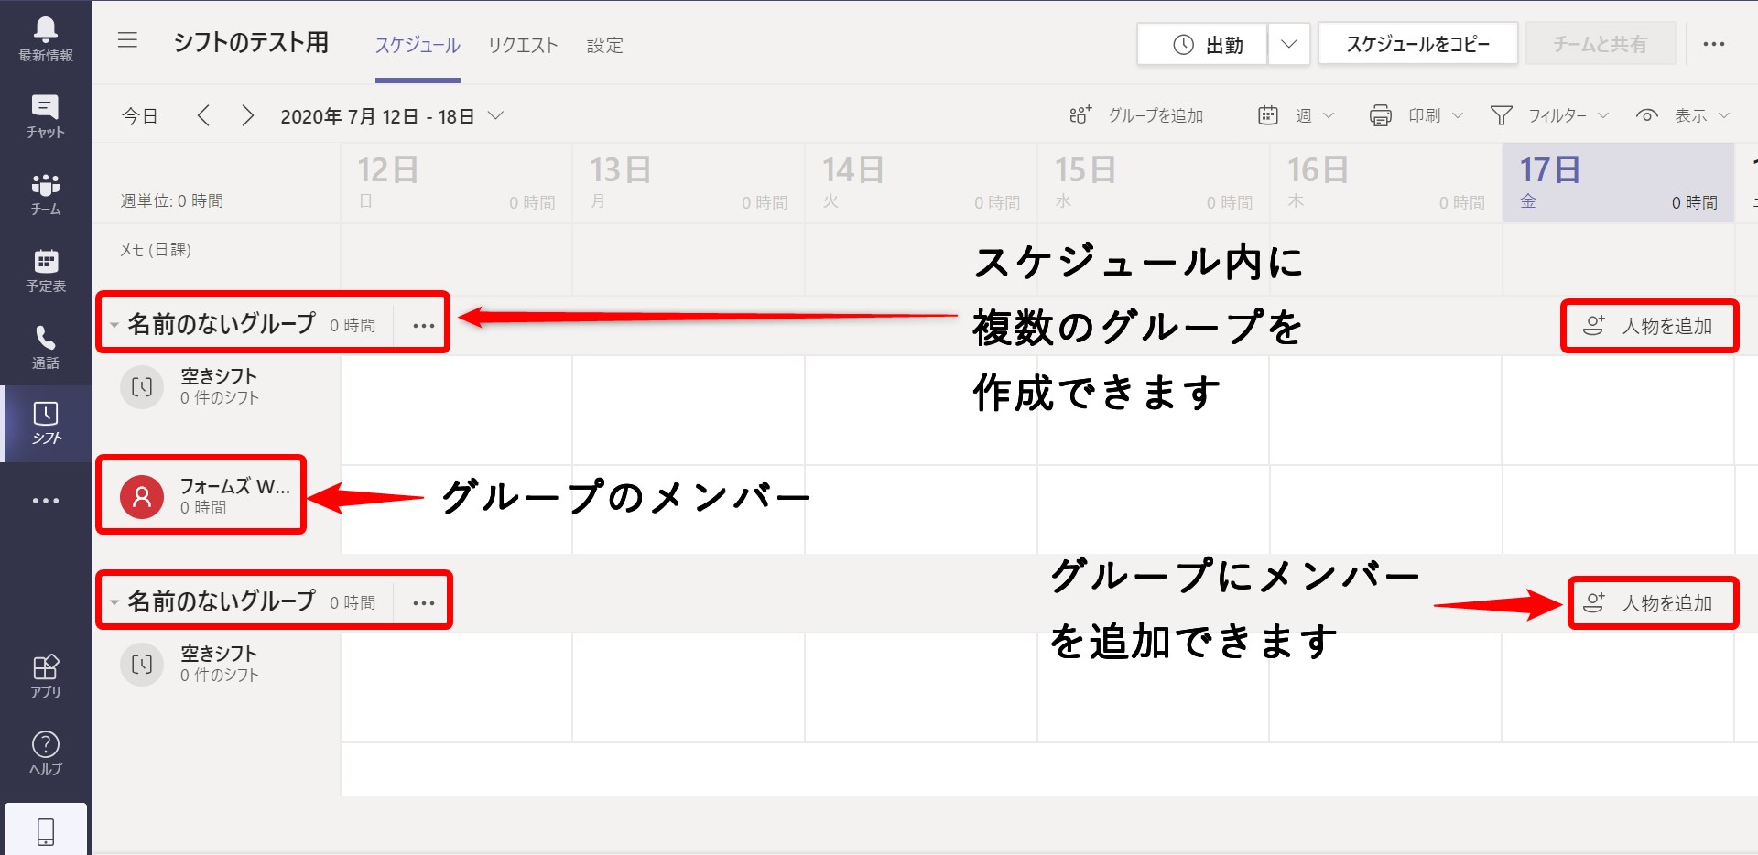
Task: Open the ヘルプ icon in sidebar
Action: (x=45, y=751)
